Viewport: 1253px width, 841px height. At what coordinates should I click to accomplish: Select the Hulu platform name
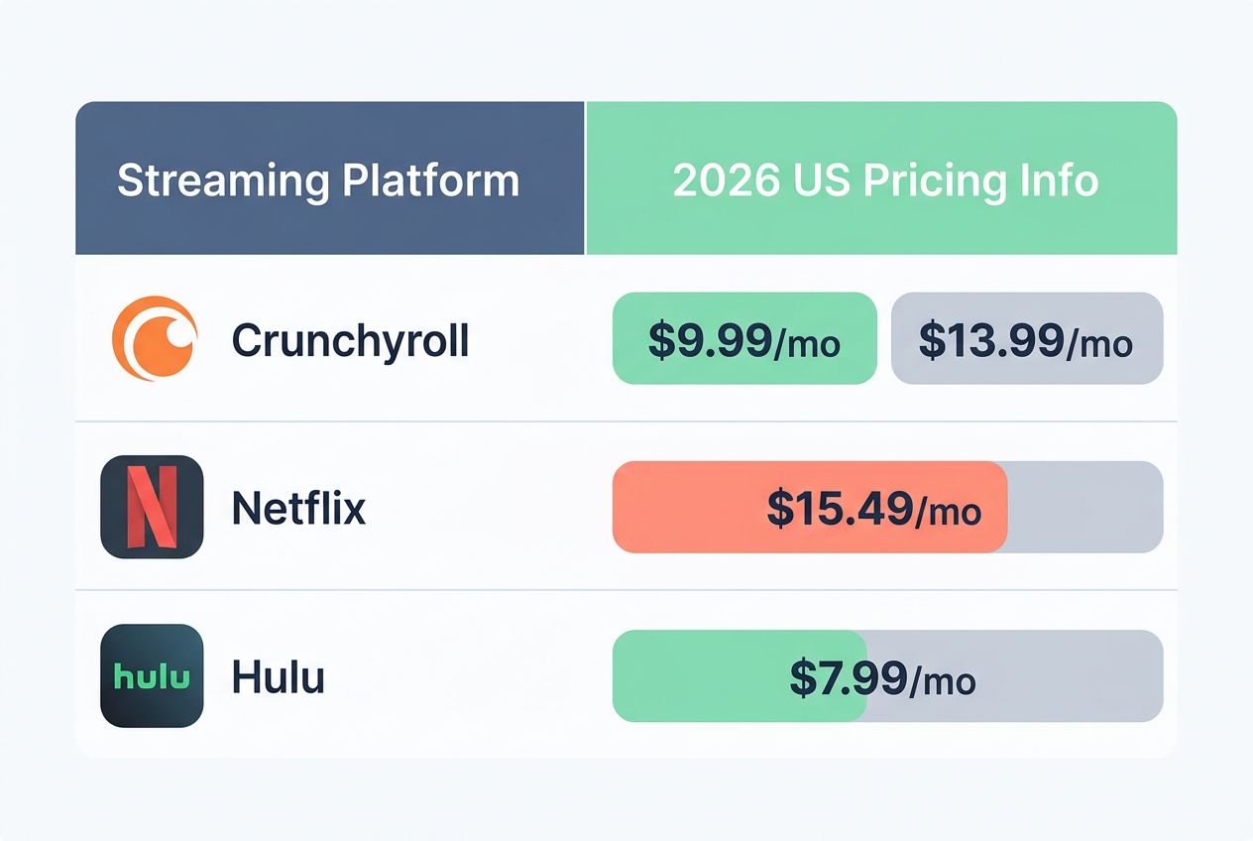(278, 678)
